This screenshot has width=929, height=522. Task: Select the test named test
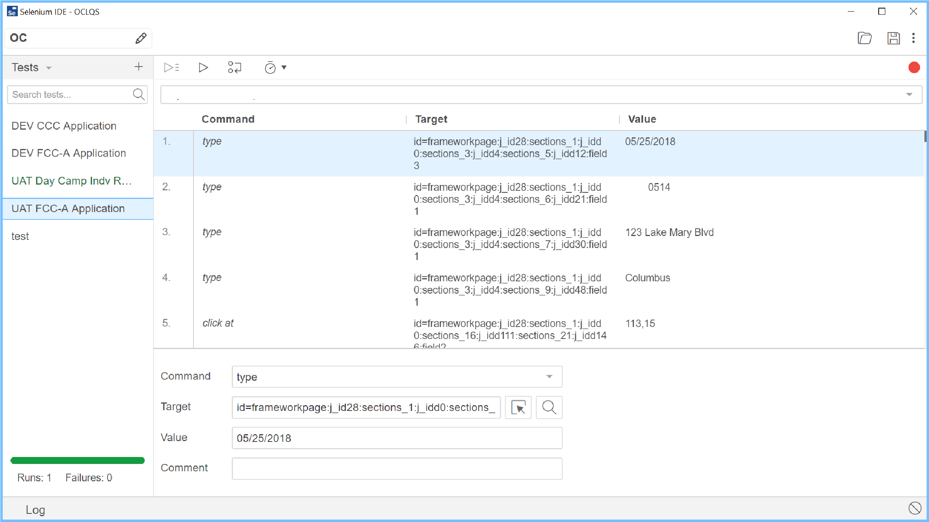tap(78, 236)
